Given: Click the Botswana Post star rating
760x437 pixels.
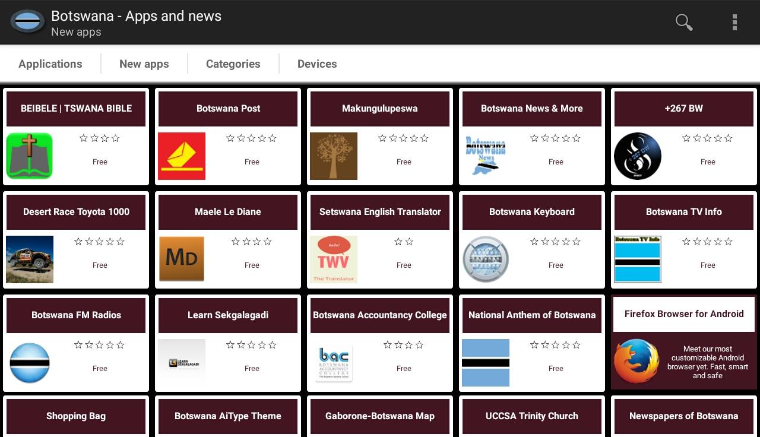Looking at the screenshot, I should [x=252, y=138].
